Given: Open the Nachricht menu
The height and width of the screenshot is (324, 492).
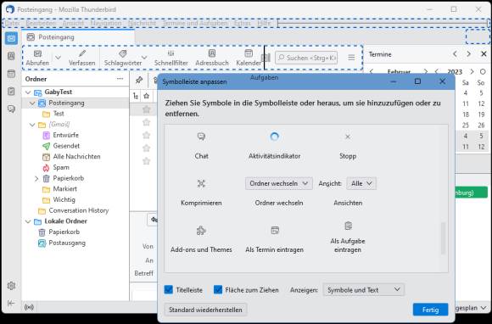Looking at the screenshot, I should (x=142, y=23).
